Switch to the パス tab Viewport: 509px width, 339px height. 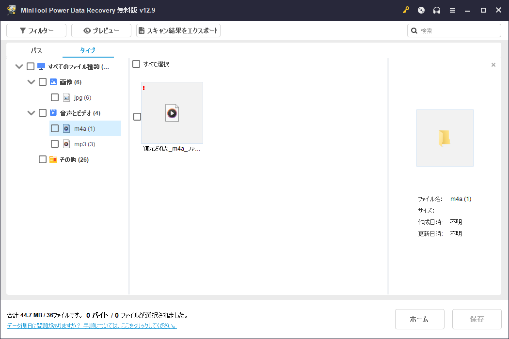36,50
